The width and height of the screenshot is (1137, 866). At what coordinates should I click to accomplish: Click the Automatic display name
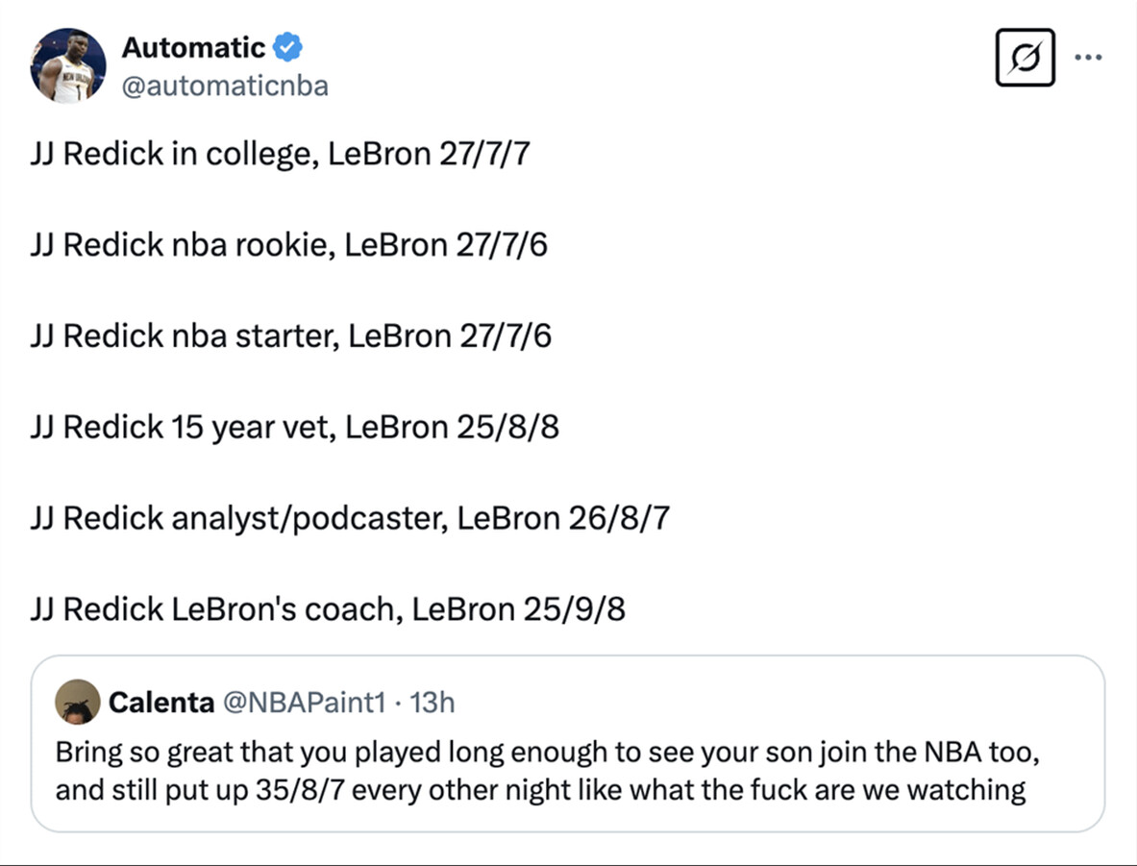(x=193, y=46)
